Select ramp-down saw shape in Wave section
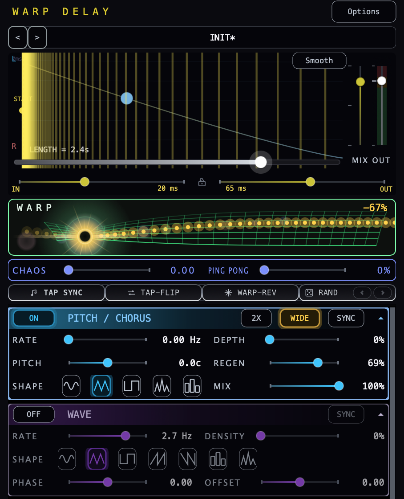404x499 pixels. pos(187,459)
